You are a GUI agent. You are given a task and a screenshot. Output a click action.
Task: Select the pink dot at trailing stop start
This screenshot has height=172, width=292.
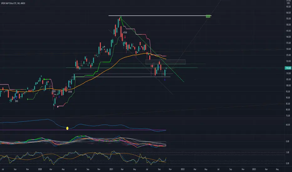58,107
